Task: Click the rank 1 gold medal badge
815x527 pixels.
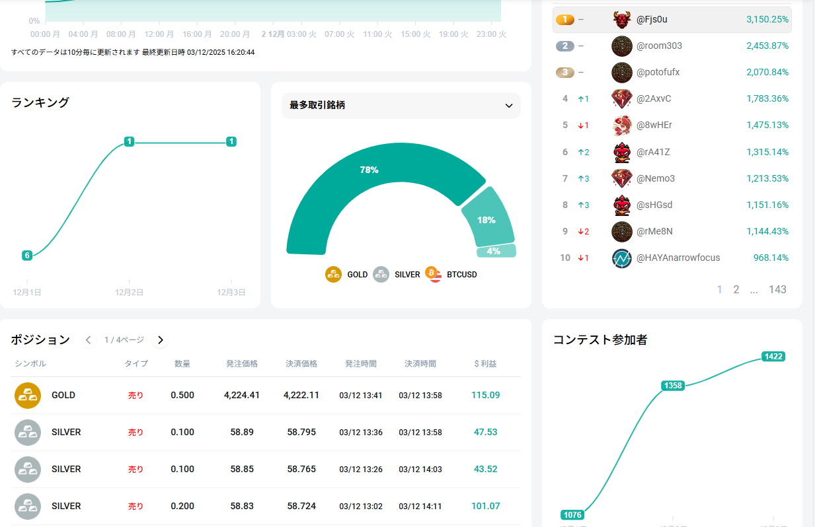Action: click(564, 20)
